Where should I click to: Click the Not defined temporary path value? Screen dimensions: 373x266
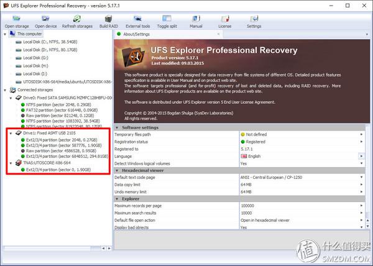pyautogui.click(x=256, y=134)
